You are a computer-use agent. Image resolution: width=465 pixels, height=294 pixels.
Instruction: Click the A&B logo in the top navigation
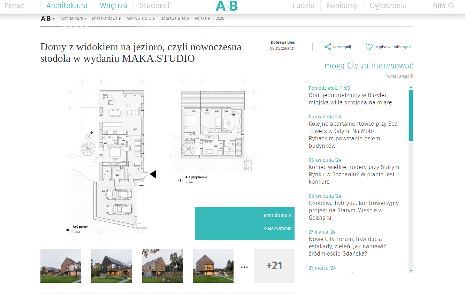coord(227,6)
